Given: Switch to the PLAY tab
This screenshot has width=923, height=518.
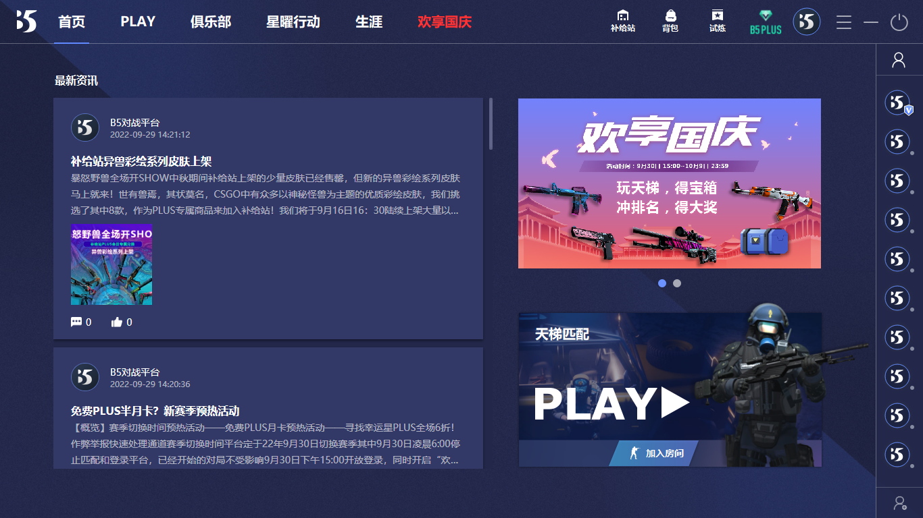Looking at the screenshot, I should pos(138,22).
